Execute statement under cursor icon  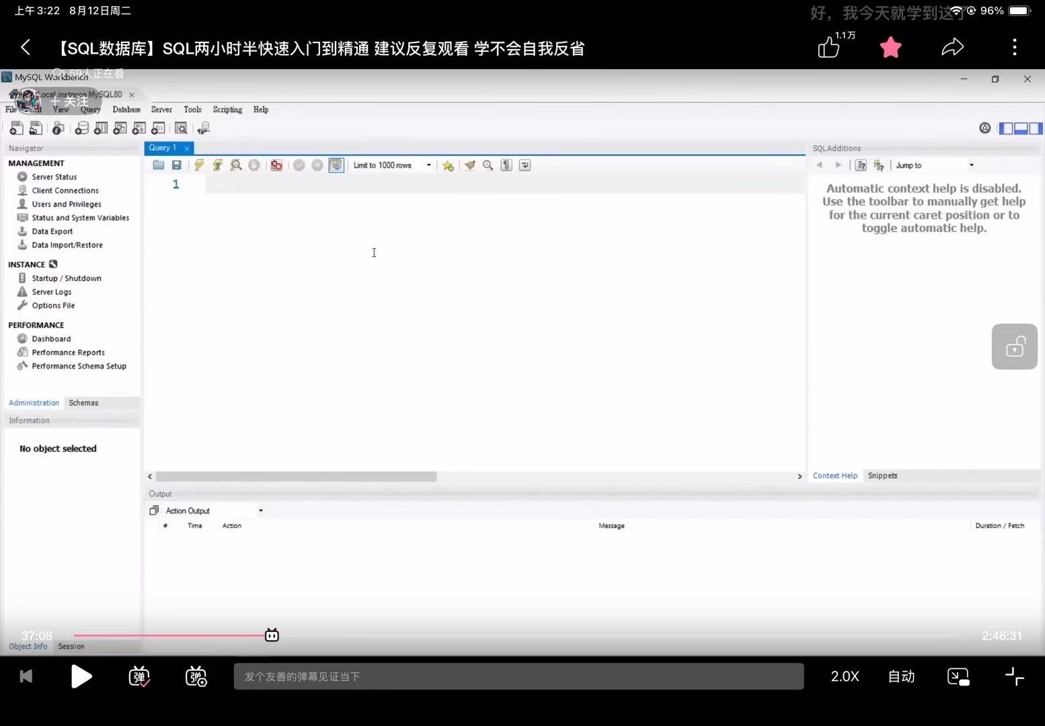tap(217, 165)
